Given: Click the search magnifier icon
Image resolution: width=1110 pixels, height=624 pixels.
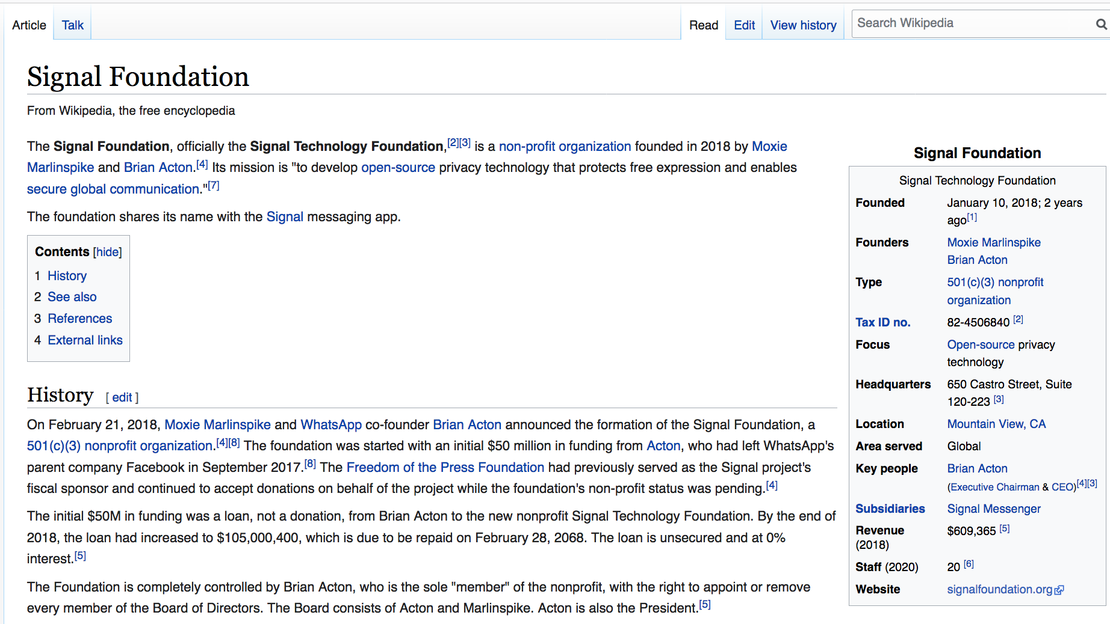Looking at the screenshot, I should click(x=1101, y=24).
